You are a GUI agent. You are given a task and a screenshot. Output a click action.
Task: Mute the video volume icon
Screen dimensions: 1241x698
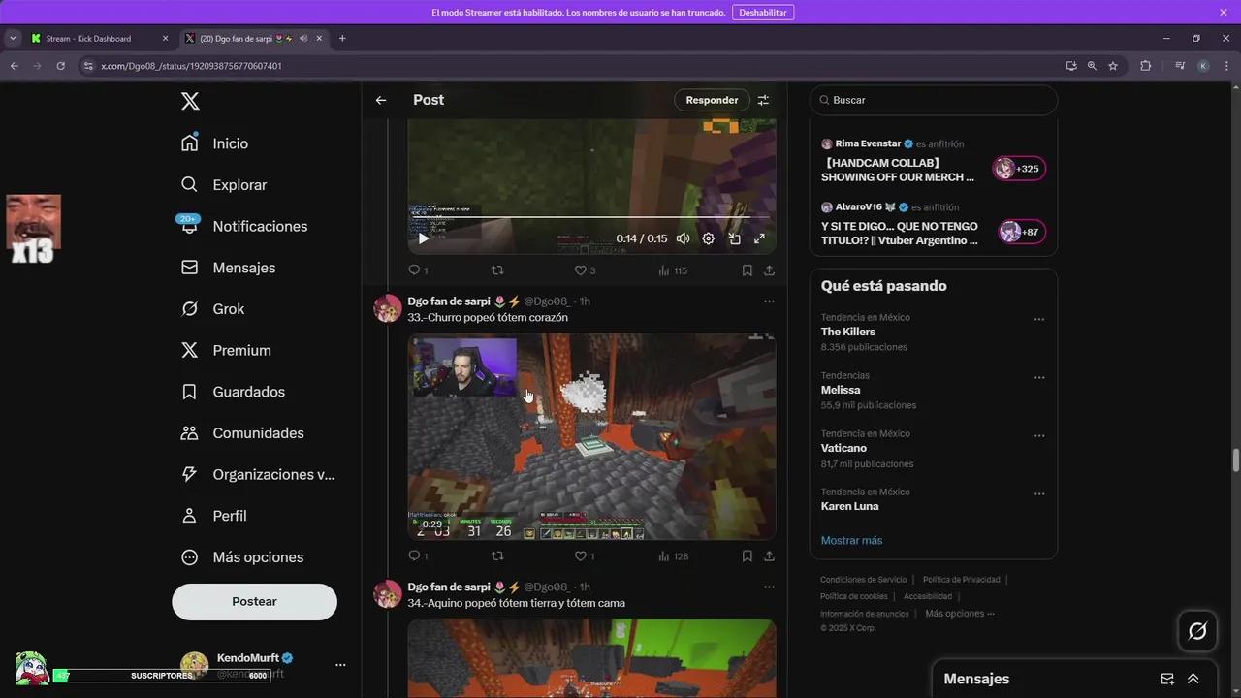(683, 238)
